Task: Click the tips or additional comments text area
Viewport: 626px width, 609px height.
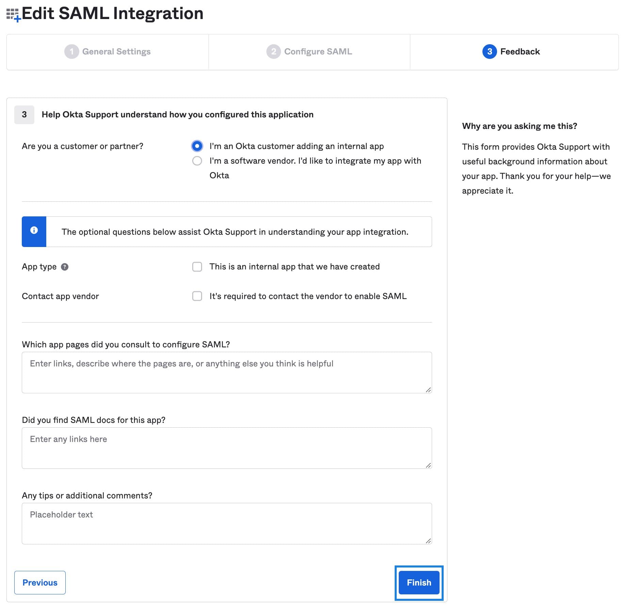Action: (x=226, y=523)
